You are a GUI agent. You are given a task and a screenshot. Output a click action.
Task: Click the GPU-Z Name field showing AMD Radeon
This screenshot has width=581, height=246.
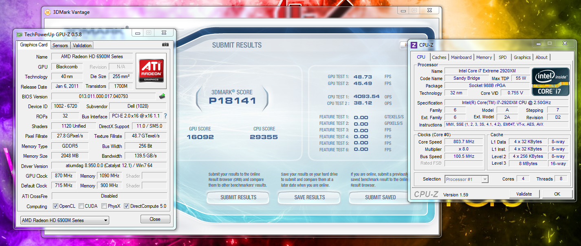coord(92,57)
